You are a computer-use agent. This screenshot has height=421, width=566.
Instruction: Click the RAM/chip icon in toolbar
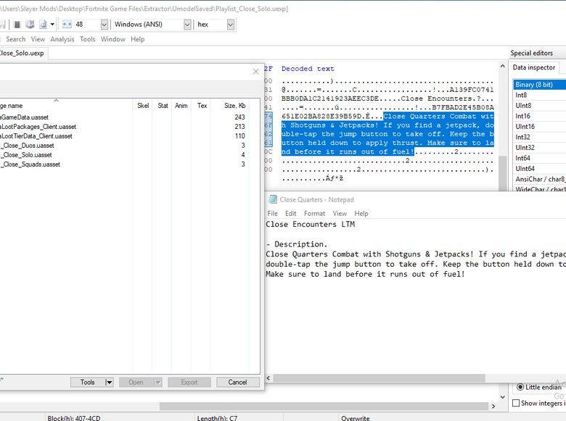click(18, 24)
